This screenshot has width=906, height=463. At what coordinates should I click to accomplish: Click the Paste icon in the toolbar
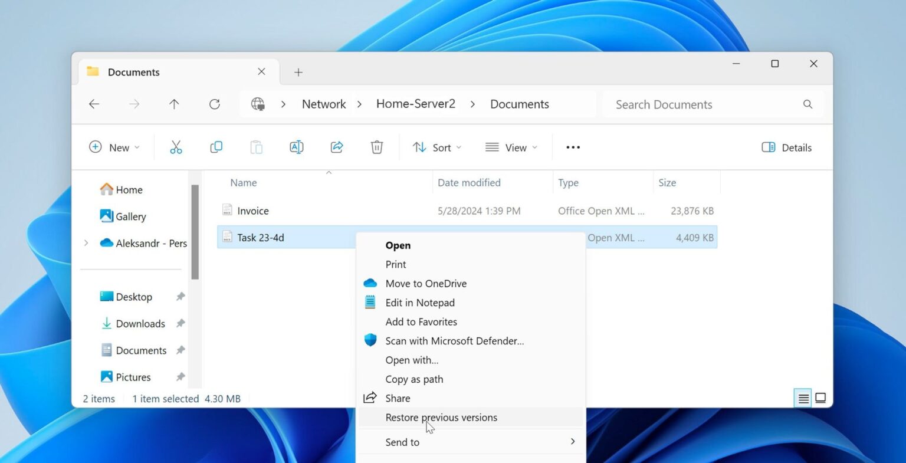[256, 147]
